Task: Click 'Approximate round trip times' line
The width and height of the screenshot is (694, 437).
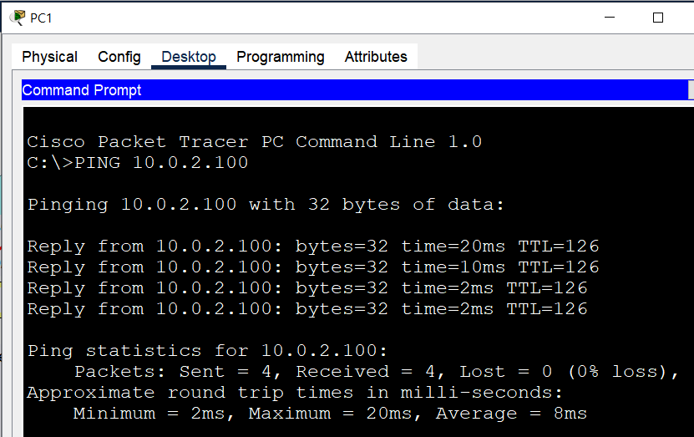Action: click(294, 393)
